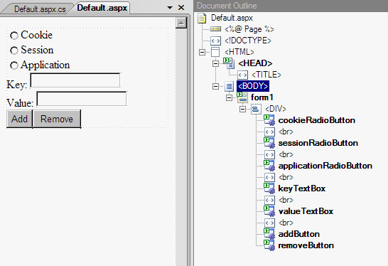Collapse the HTML node
Viewport: 388px width, 266px height.
pos(202,52)
